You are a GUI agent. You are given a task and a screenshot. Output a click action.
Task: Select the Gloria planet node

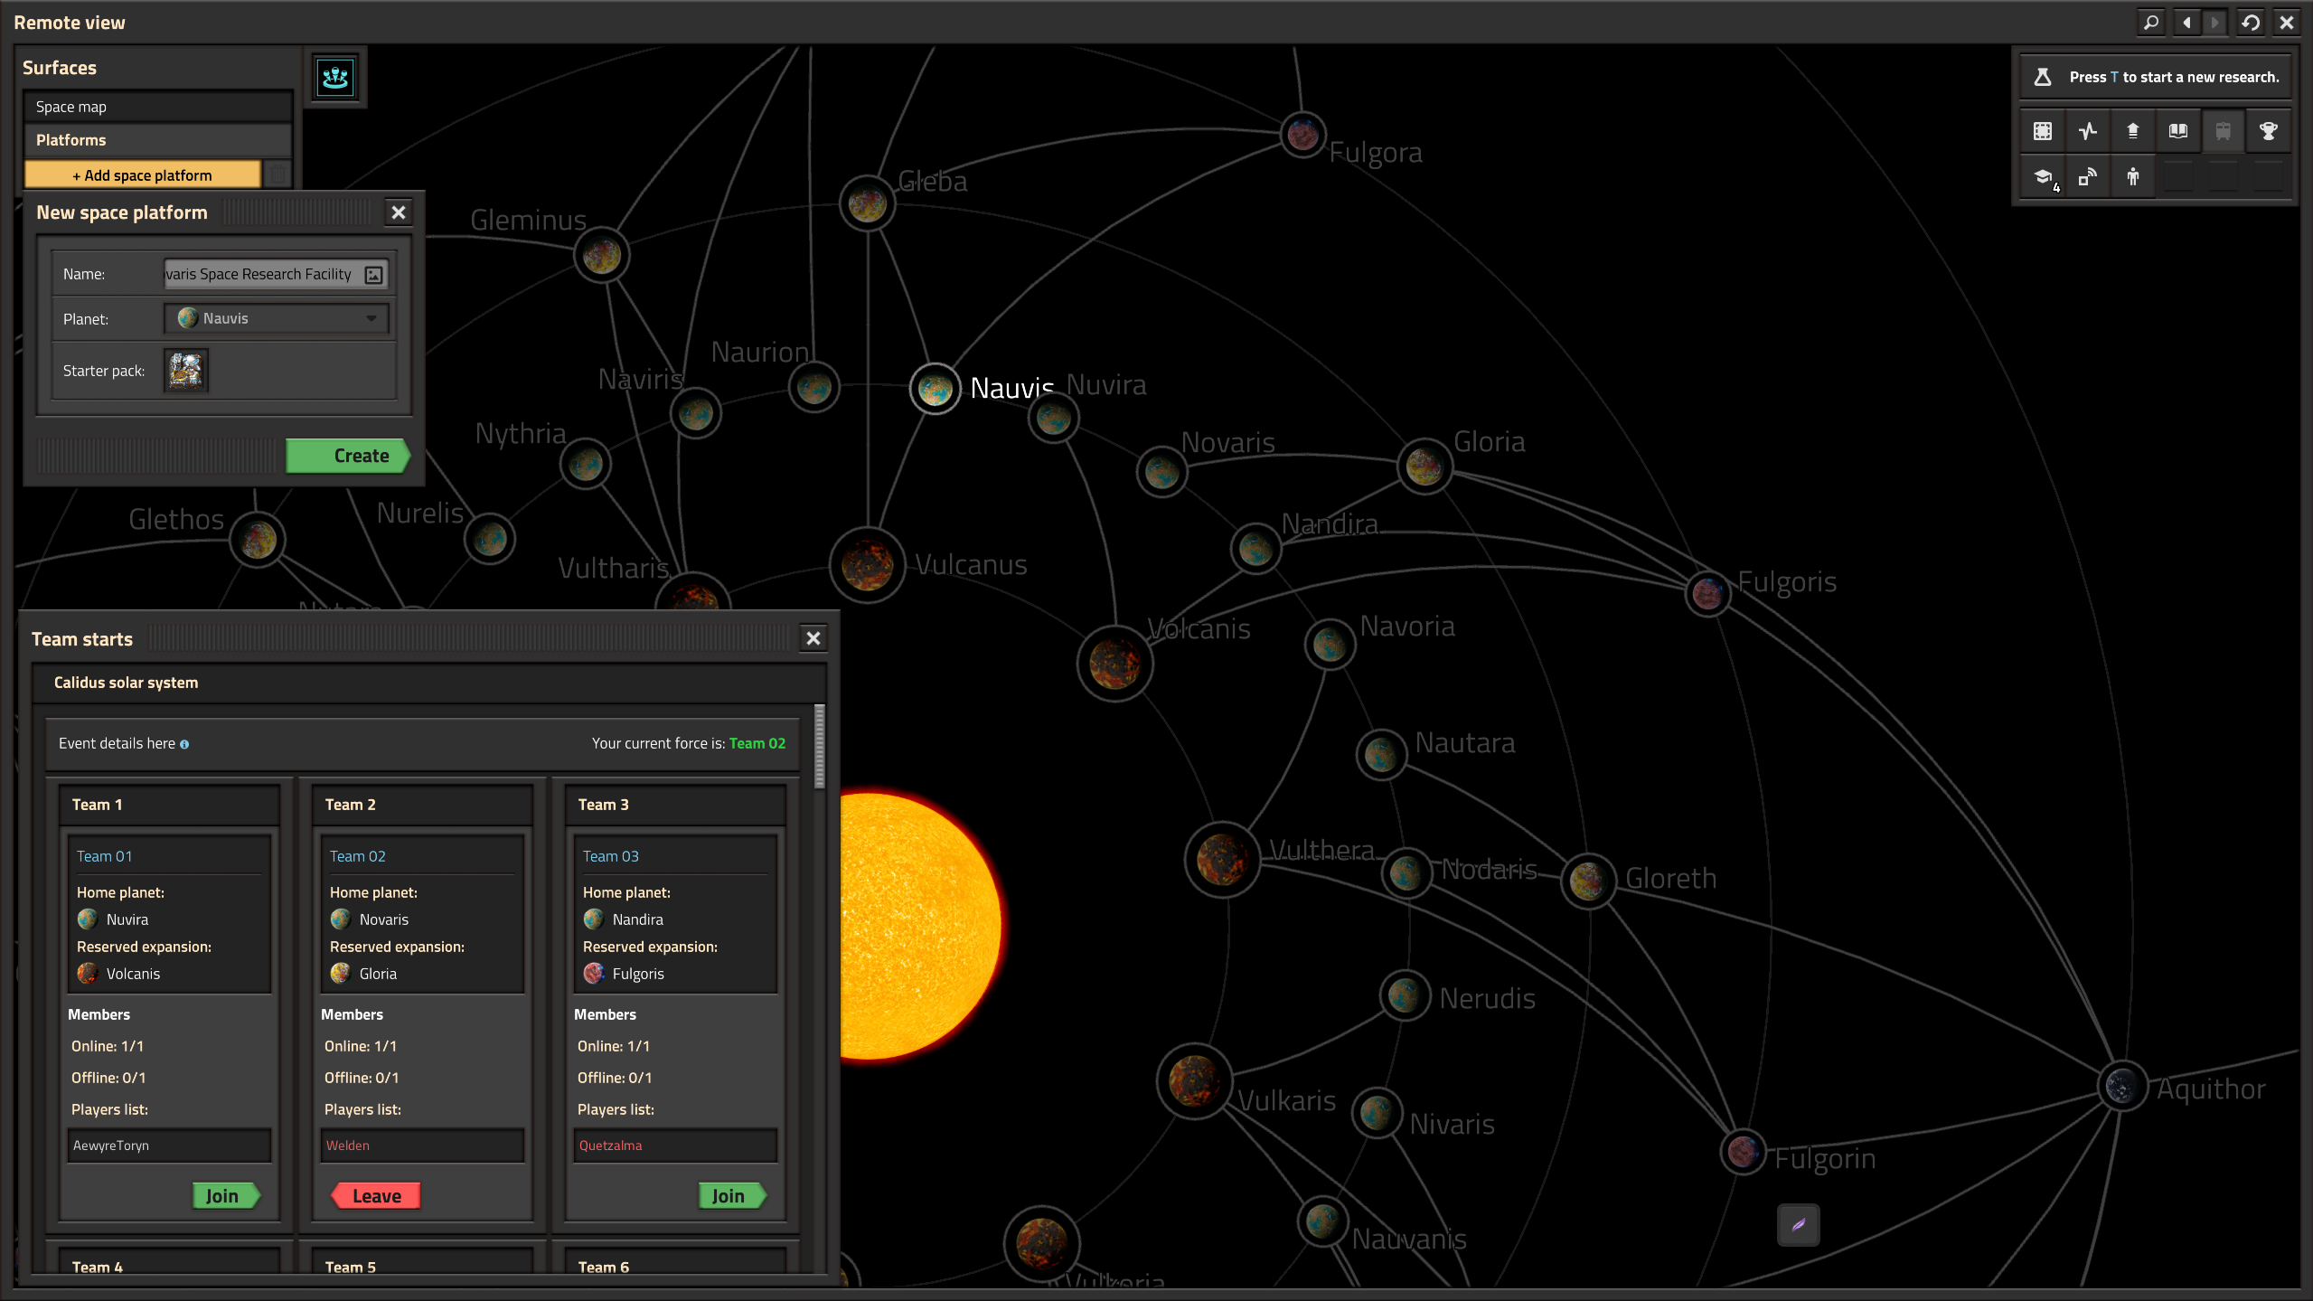1424,467
